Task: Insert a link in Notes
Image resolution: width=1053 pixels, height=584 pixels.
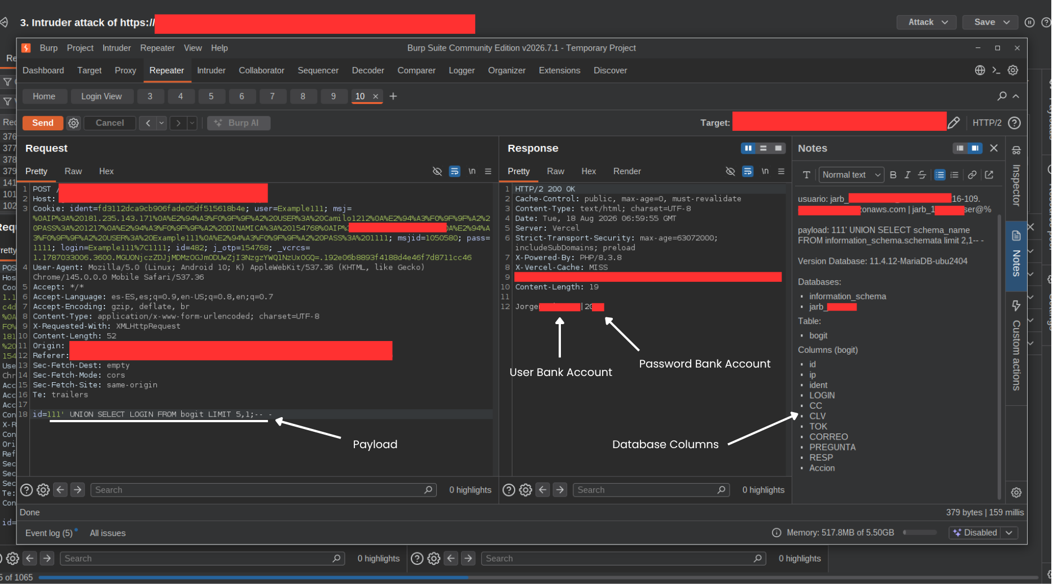Action: (972, 175)
